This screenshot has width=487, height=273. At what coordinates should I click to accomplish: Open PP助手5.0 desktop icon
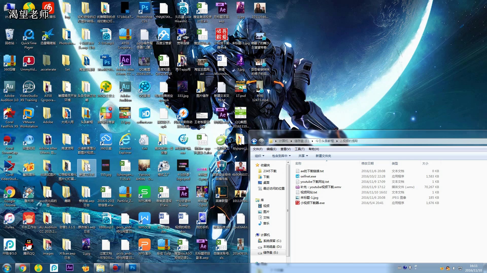pos(9,247)
